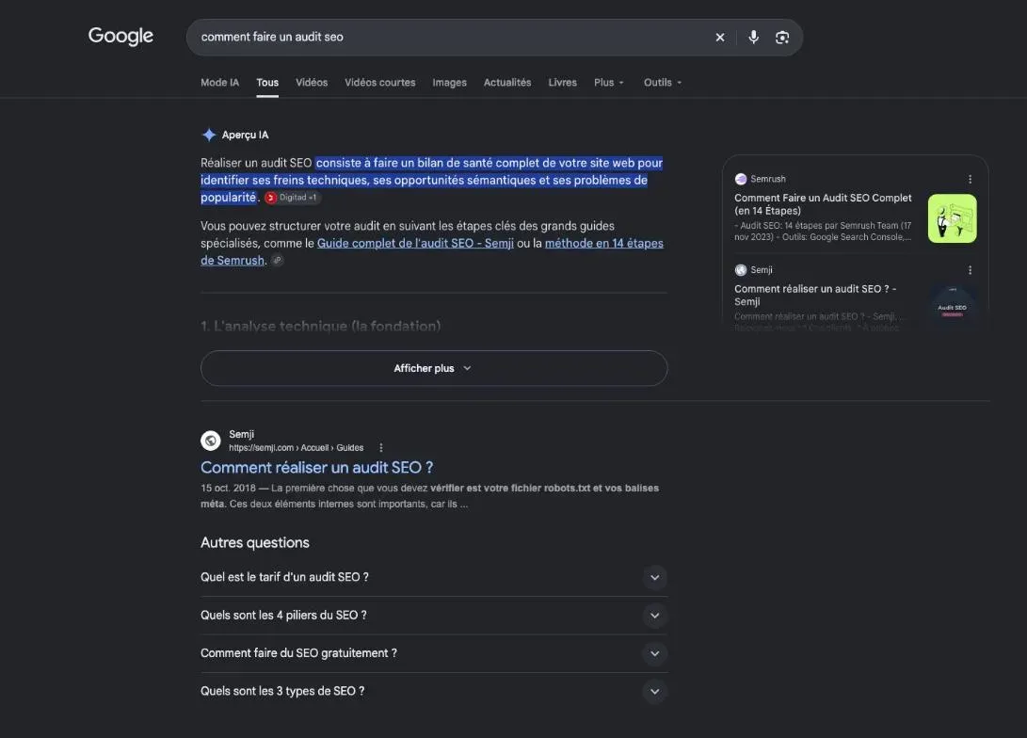Open the Plus dropdown menu
Image resolution: width=1027 pixels, height=738 pixels.
(608, 83)
